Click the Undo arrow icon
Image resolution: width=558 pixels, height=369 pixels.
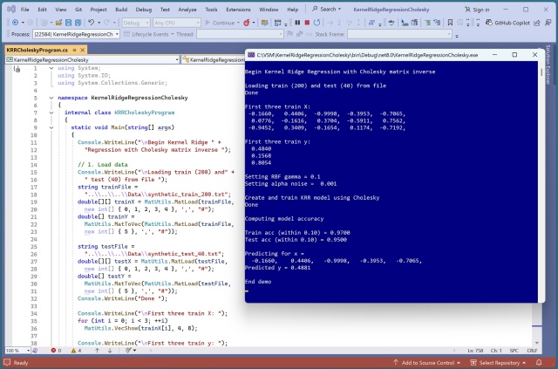tap(91, 23)
